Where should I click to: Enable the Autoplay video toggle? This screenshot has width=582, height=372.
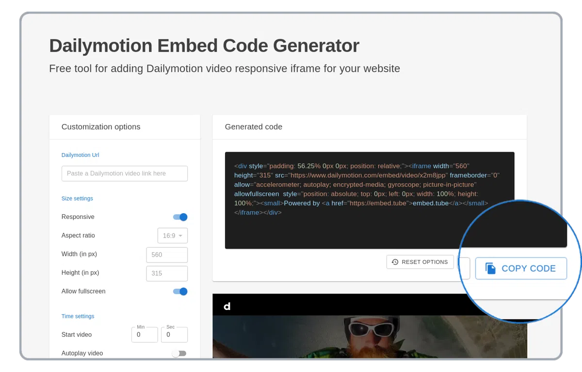click(179, 354)
